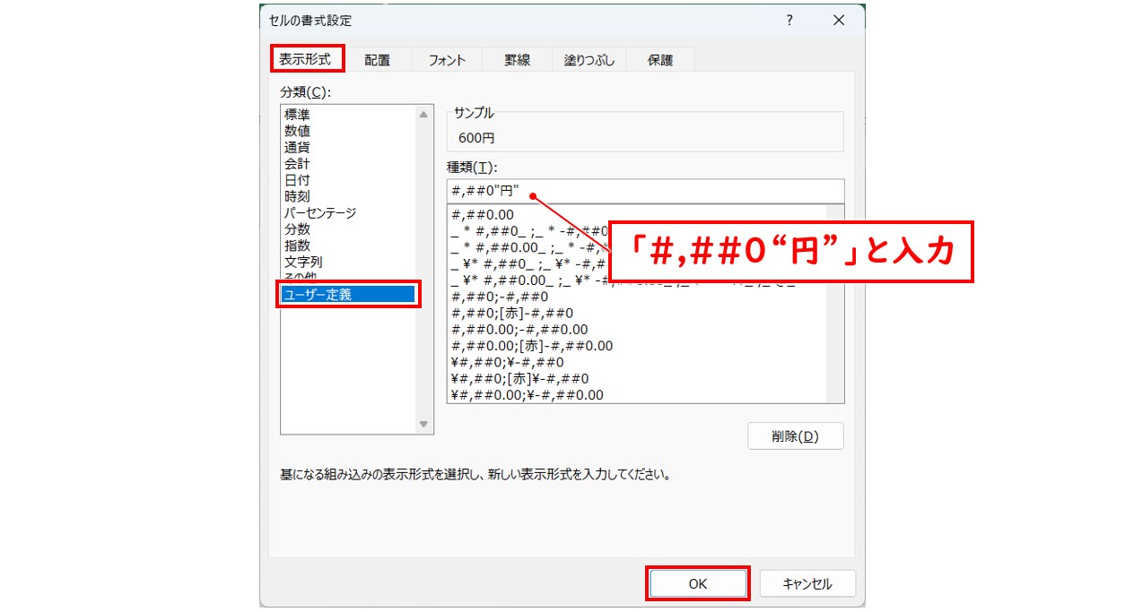Open the フォント (Font) tab

click(447, 59)
